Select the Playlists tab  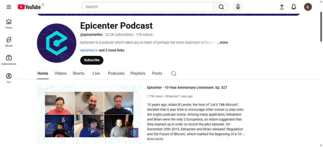click(138, 73)
